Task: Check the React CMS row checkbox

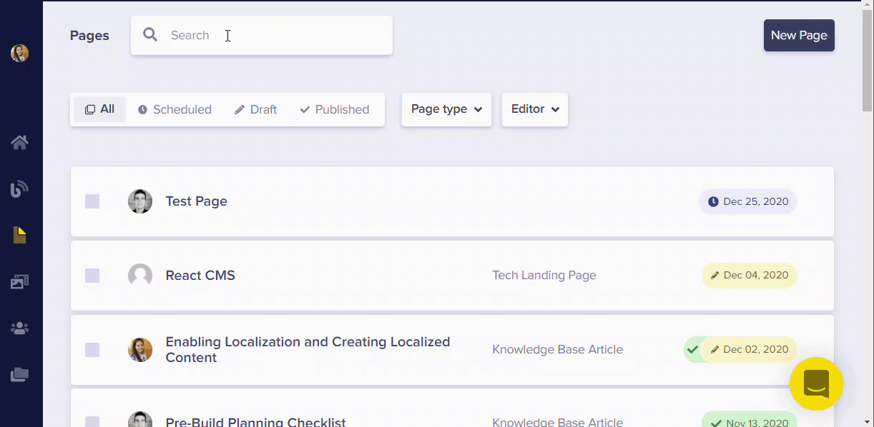Action: pos(92,276)
